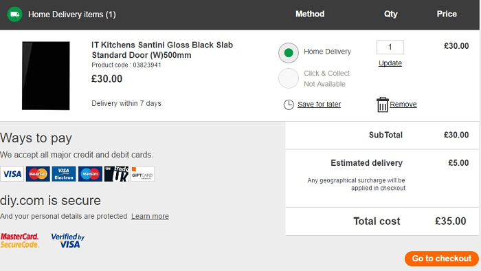Go to checkout
This screenshot has height=271, width=481.
pos(441,259)
